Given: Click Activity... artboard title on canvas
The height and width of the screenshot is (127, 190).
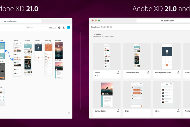Looking at the screenshot, I should (x=38, y=40).
